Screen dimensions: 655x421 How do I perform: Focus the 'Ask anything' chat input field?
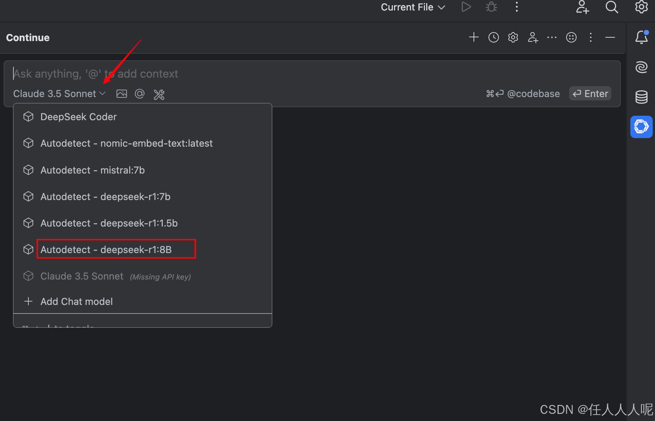[312, 74]
